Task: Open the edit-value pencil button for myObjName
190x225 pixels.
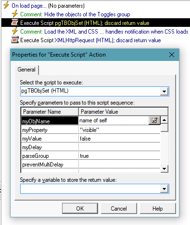Action: (154, 120)
